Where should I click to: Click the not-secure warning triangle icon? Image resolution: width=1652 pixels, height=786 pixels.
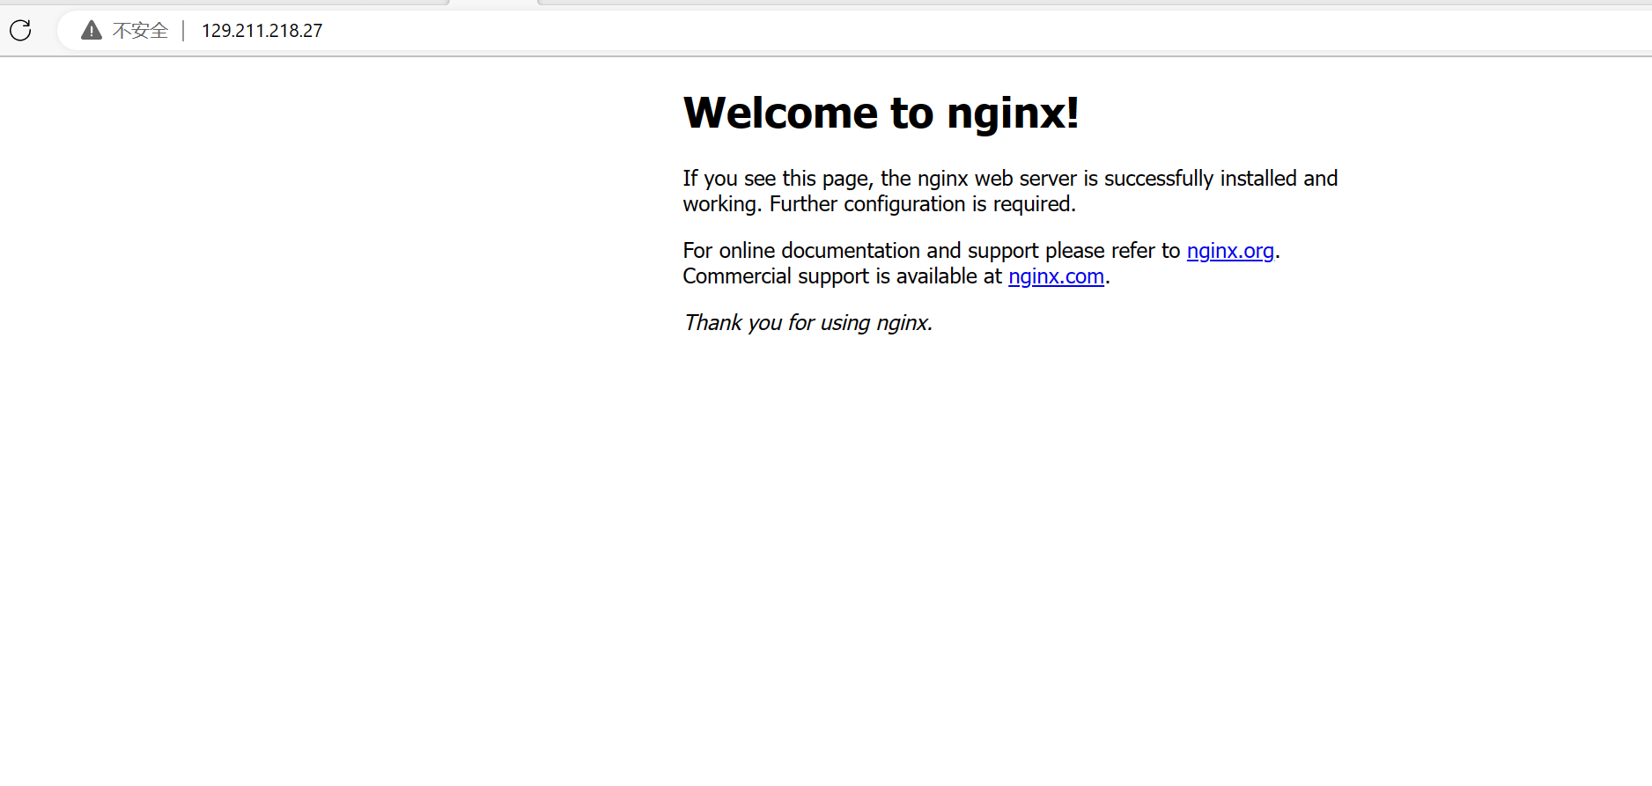pyautogui.click(x=92, y=31)
